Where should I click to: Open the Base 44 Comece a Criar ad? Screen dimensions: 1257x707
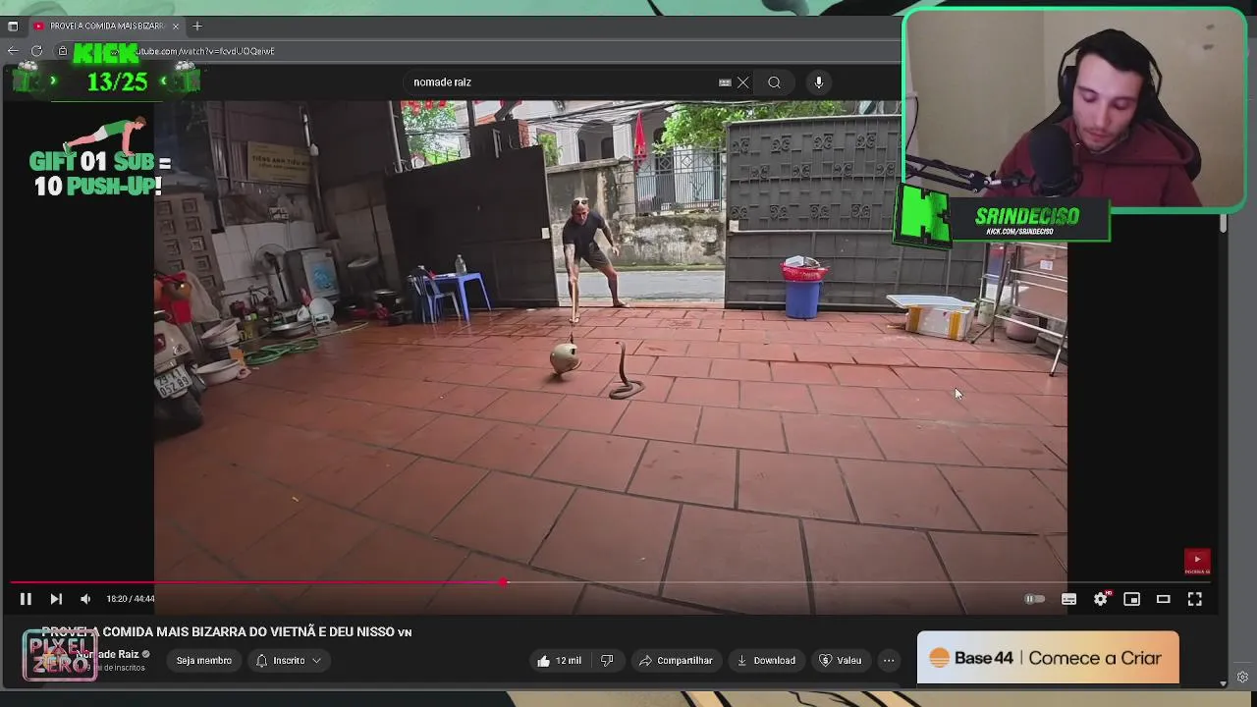(x=1048, y=658)
